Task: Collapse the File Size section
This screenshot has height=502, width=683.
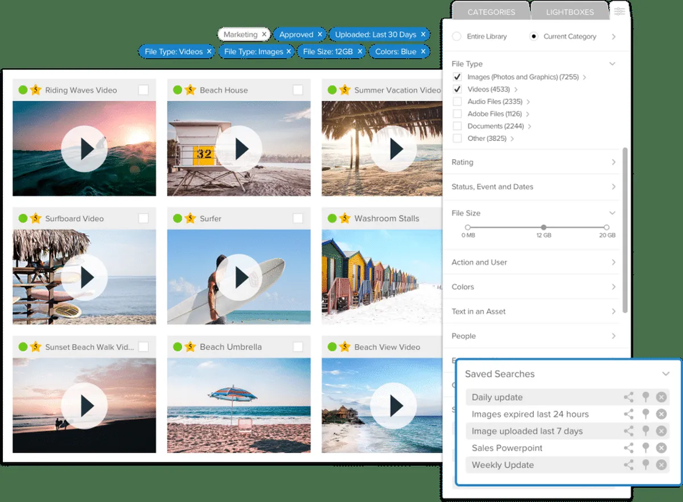Action: (x=612, y=213)
